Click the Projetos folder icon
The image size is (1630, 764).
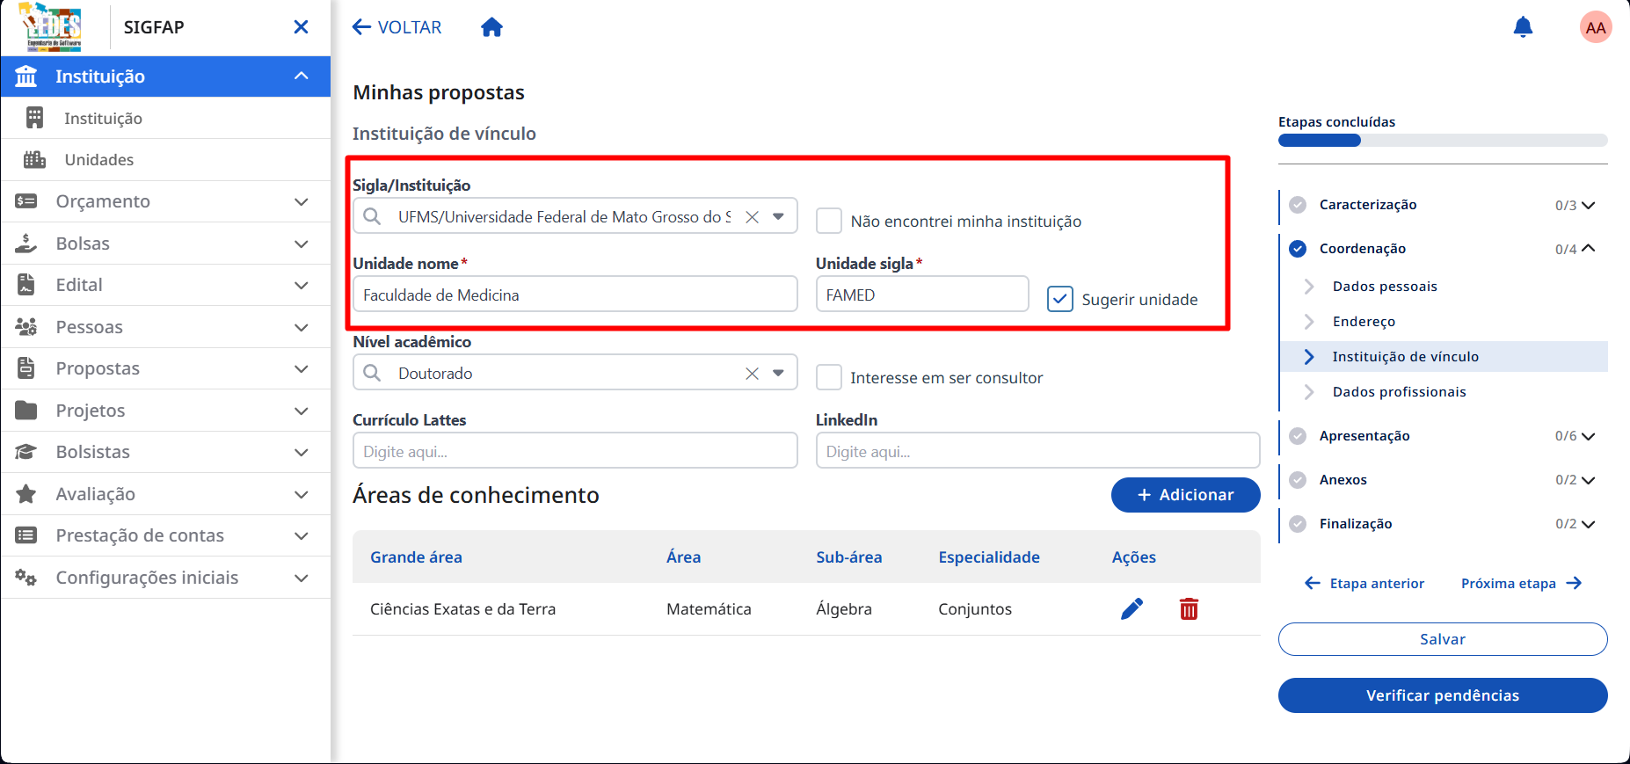(x=26, y=411)
